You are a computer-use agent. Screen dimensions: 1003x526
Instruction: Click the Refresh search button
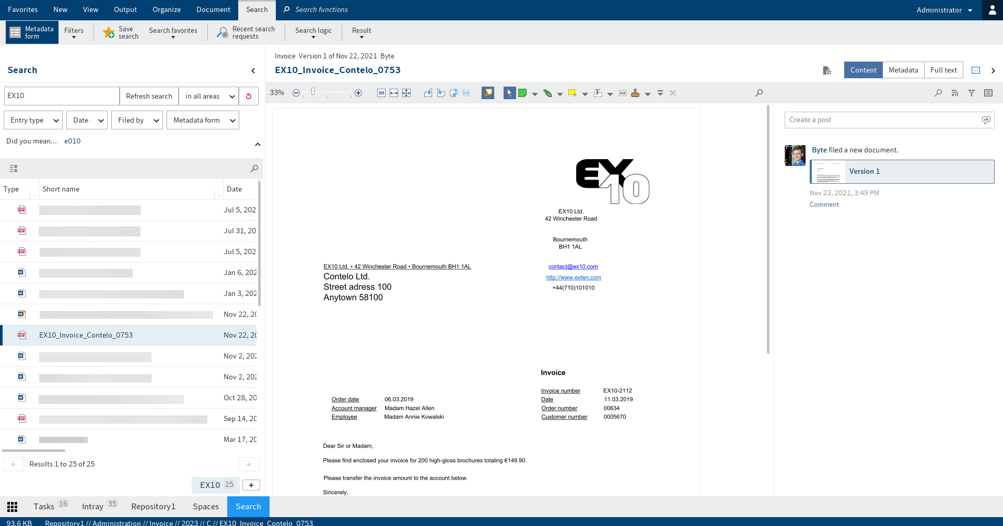pos(149,96)
